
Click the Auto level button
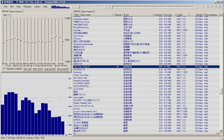point(37,69)
